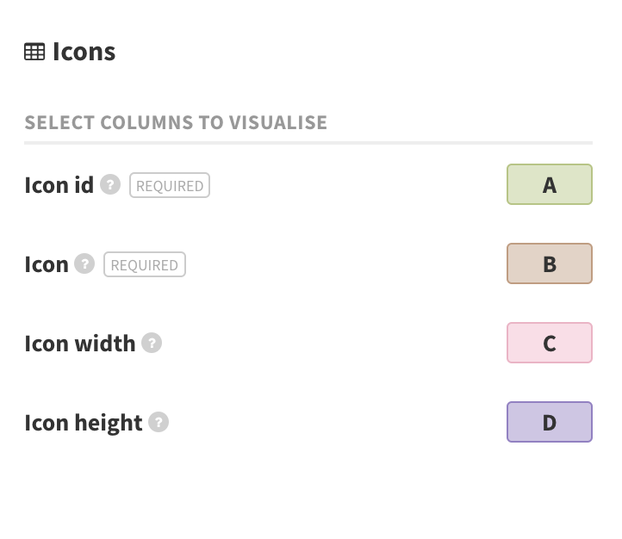The width and height of the screenshot is (622, 539).
Task: Open help for Icon height
Action: (x=159, y=422)
